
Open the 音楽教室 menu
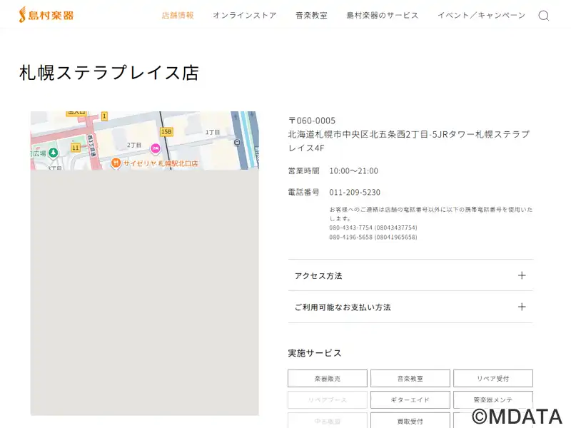pos(311,15)
